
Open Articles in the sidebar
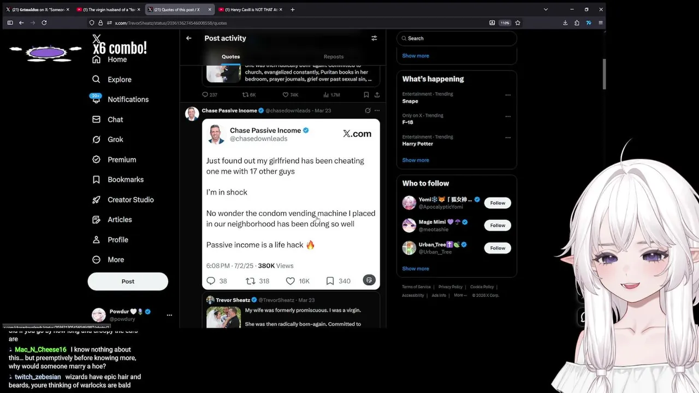[x=112, y=219]
